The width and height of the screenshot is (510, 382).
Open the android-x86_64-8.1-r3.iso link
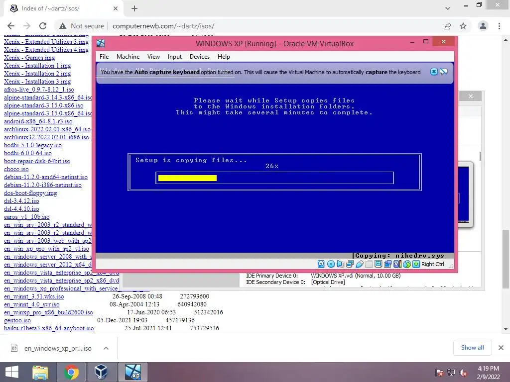tap(38, 121)
